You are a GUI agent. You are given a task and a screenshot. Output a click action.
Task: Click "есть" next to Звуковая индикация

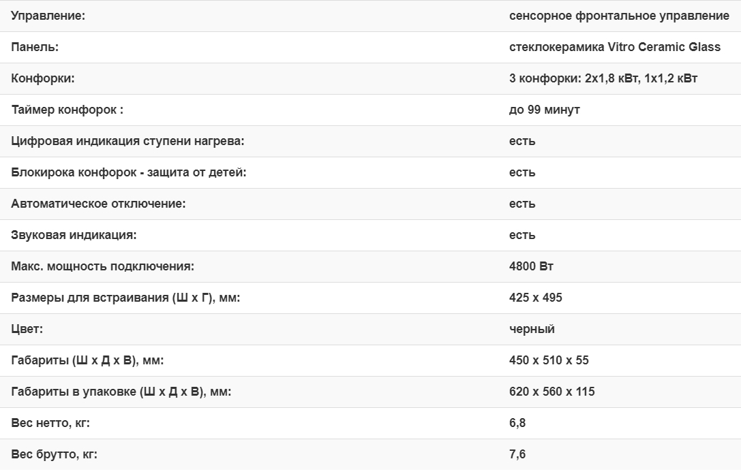point(522,235)
